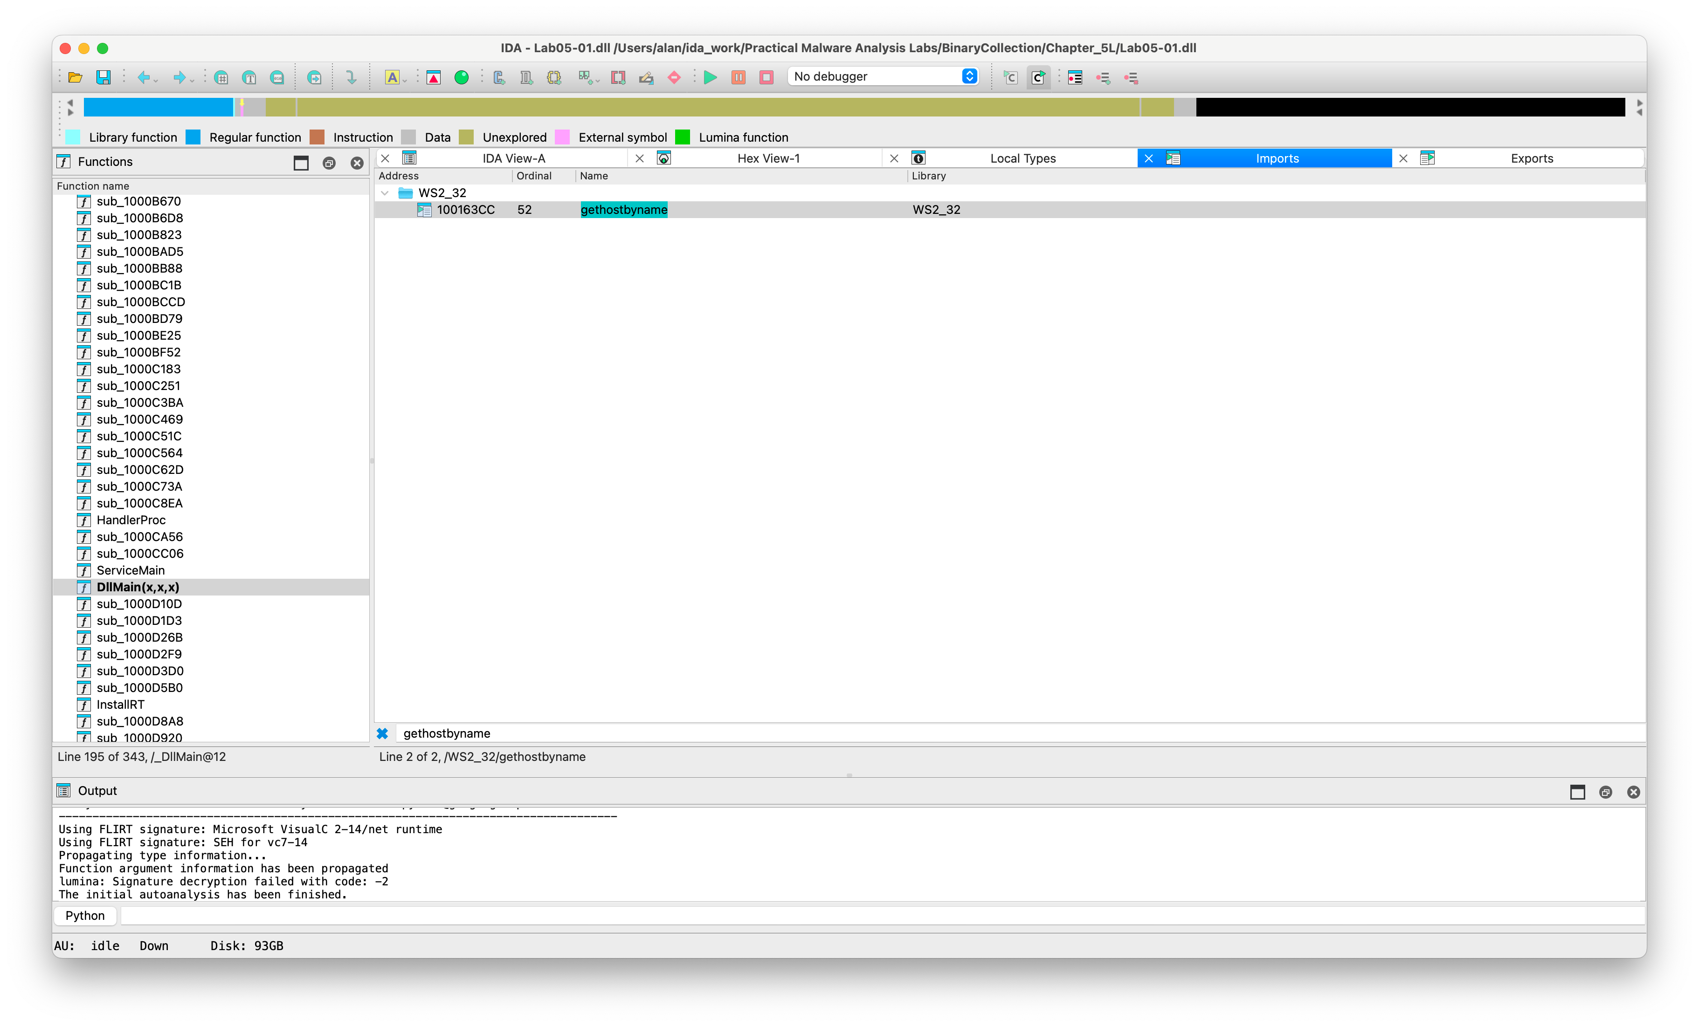
Task: Click the Python language button
Action: point(85,916)
